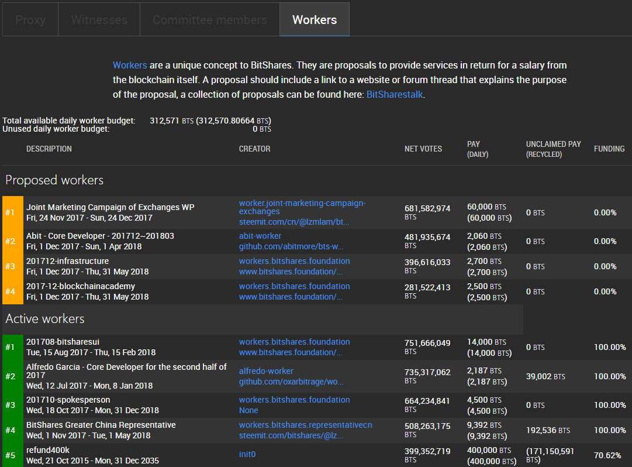This screenshot has height=467, width=632.
Task: Open the BitSharestalk link
Action: [395, 94]
